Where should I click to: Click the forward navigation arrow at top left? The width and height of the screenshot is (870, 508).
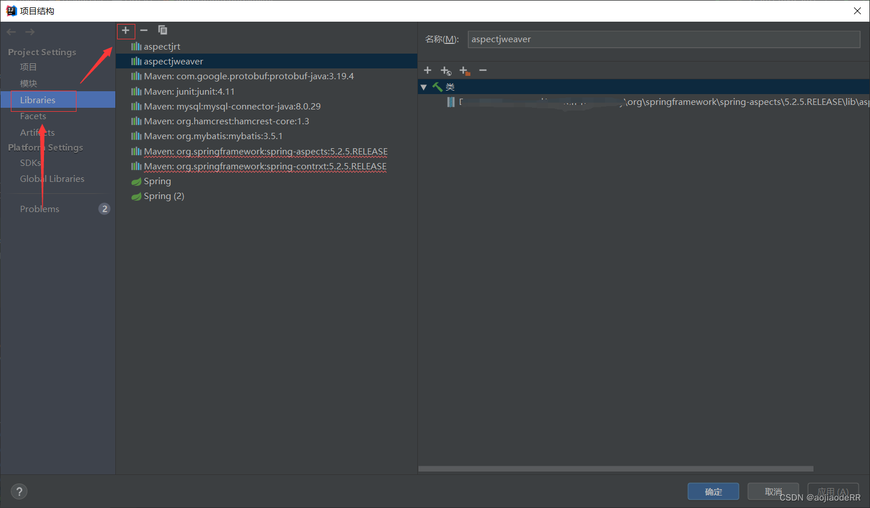tap(29, 31)
